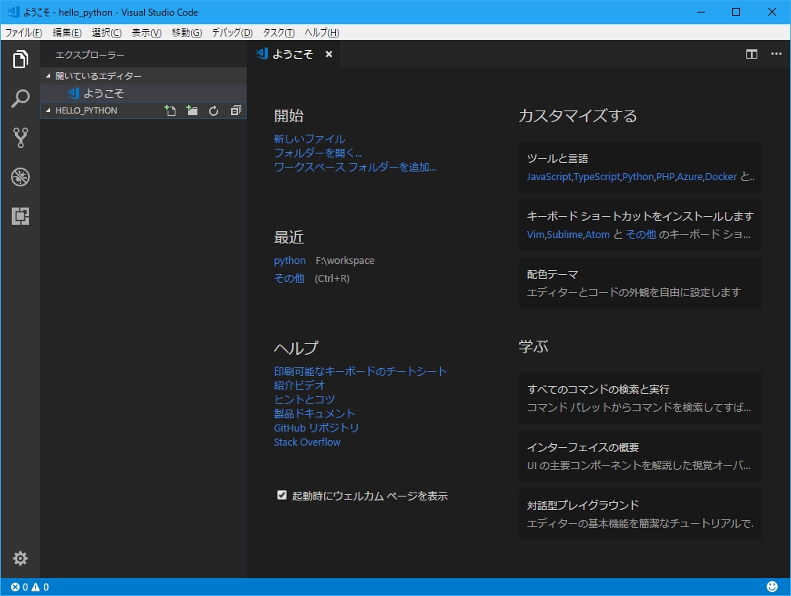Click the feedback smiley icon
Image resolution: width=791 pixels, height=596 pixels.
pyautogui.click(x=772, y=587)
